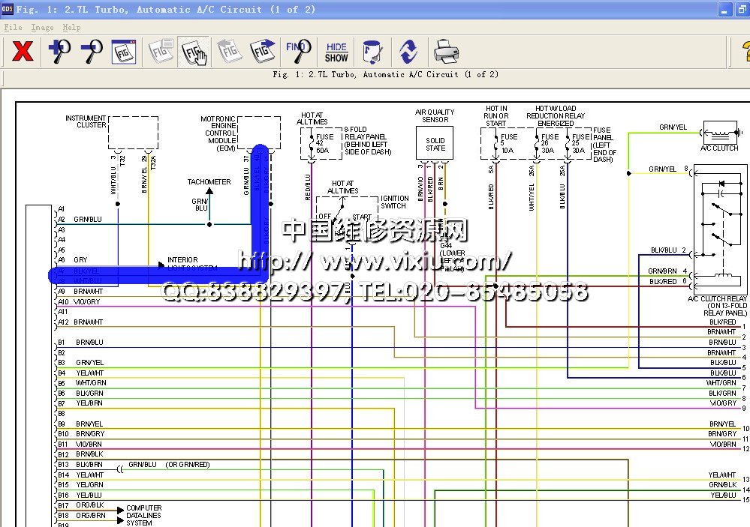Click the blue refresh arrows icon

click(408, 52)
